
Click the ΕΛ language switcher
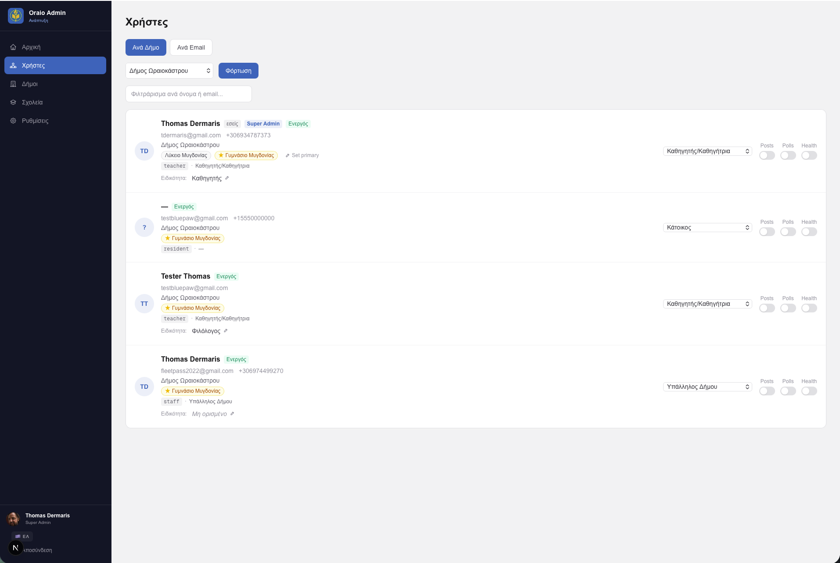click(22, 536)
